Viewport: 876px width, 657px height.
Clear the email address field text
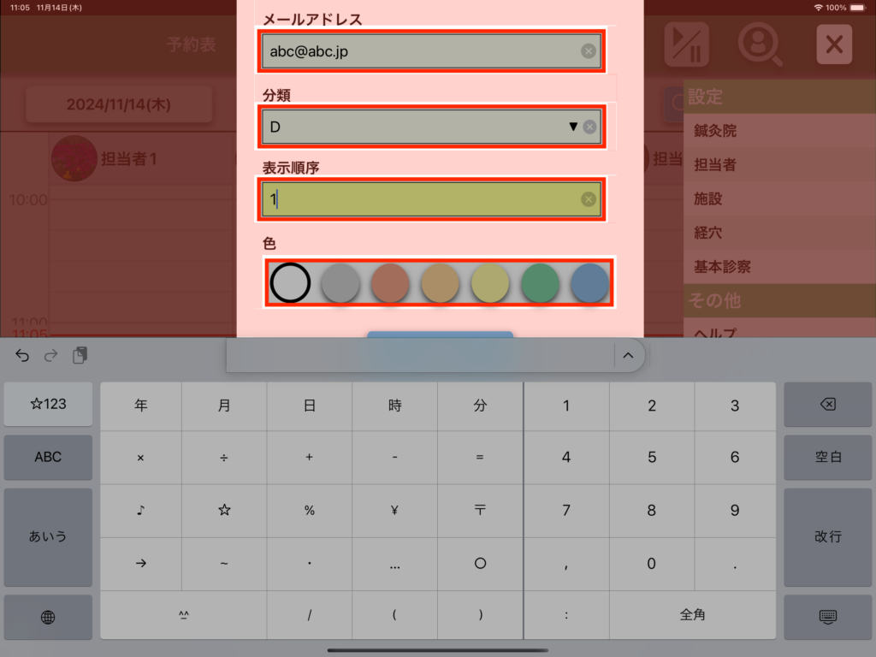pyautogui.click(x=589, y=51)
